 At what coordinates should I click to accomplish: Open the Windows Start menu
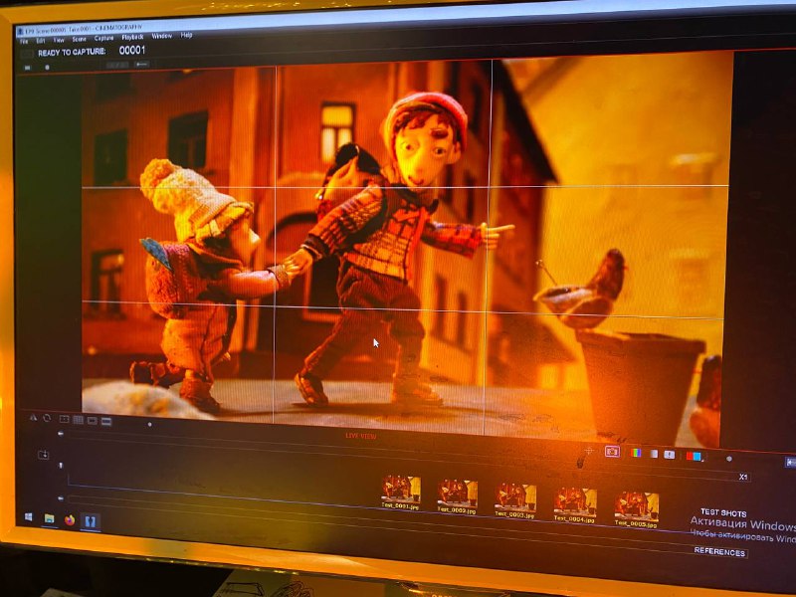(x=29, y=516)
